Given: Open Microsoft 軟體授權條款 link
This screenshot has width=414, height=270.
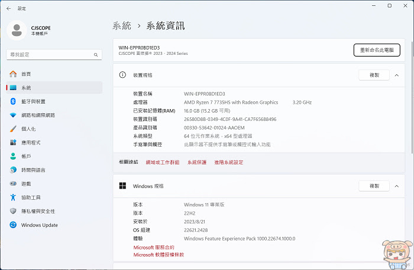Looking at the screenshot, I should point(159,255).
